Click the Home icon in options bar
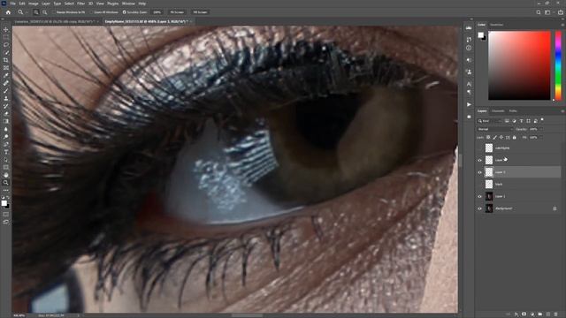 point(8,12)
